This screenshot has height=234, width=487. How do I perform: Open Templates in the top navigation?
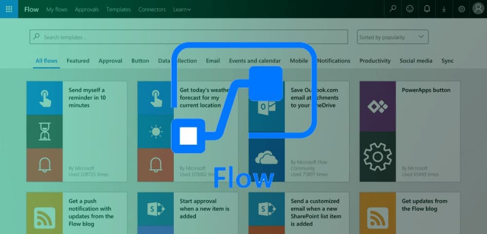point(119,9)
